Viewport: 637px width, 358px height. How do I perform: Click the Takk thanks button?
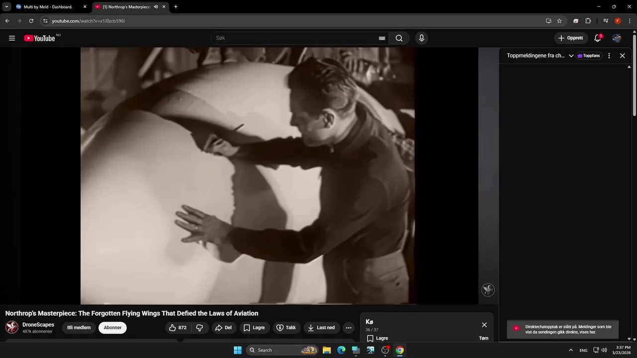pyautogui.click(x=287, y=328)
